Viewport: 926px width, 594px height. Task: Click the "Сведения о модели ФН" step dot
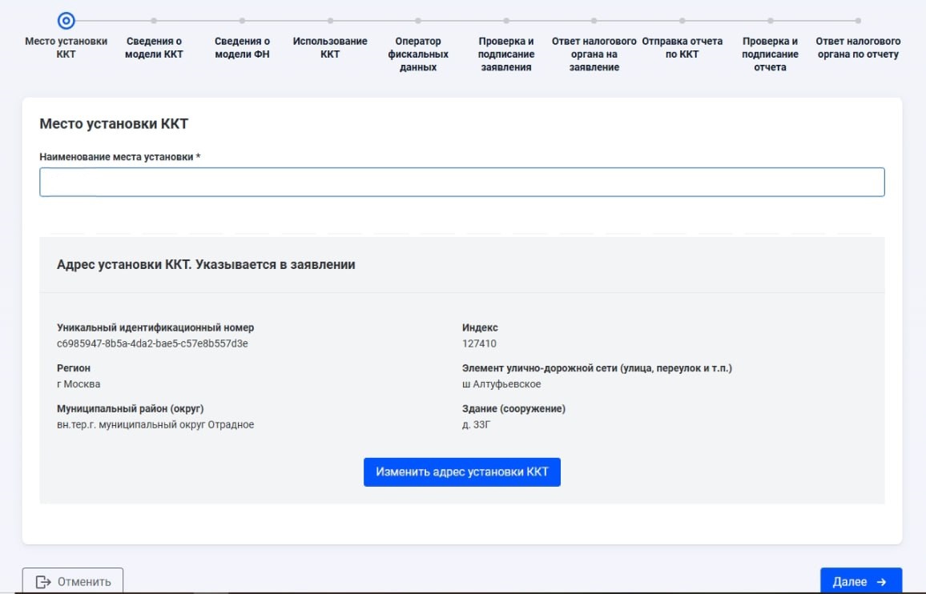tap(243, 22)
